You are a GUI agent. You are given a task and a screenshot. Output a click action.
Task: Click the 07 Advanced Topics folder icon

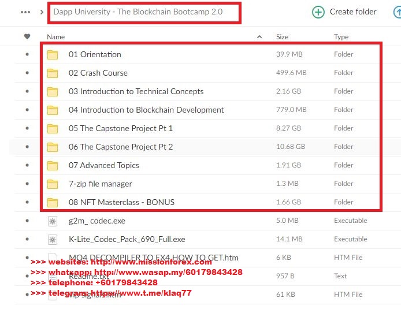(x=53, y=165)
